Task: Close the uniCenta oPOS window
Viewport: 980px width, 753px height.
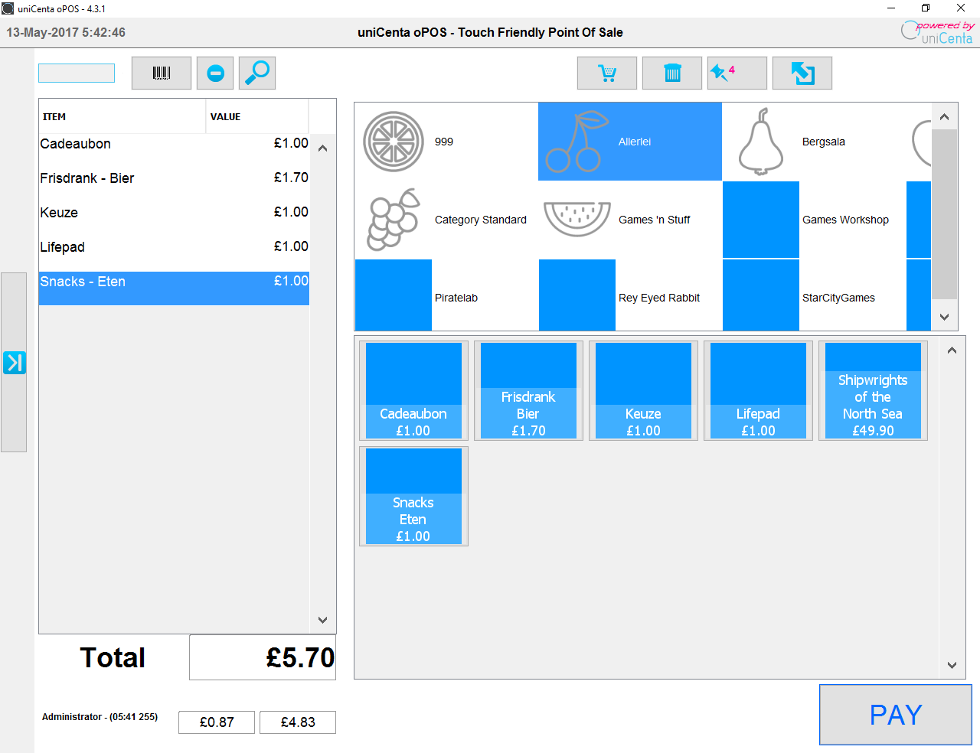Action: 961,8
